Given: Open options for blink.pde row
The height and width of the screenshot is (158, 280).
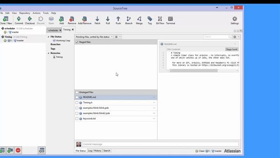Looking at the screenshot, I should (x=154, y=108).
